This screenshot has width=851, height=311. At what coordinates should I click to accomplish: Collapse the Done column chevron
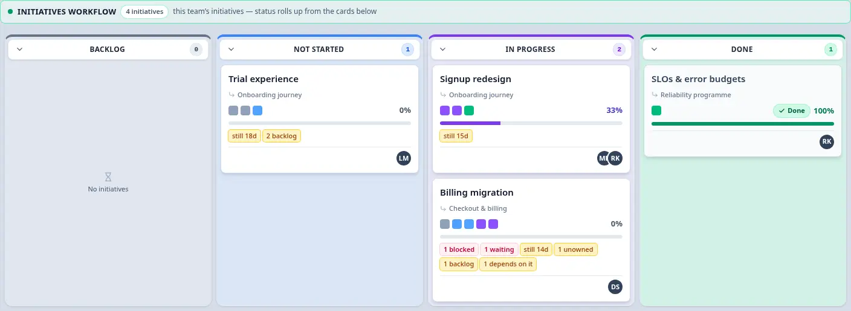point(654,50)
